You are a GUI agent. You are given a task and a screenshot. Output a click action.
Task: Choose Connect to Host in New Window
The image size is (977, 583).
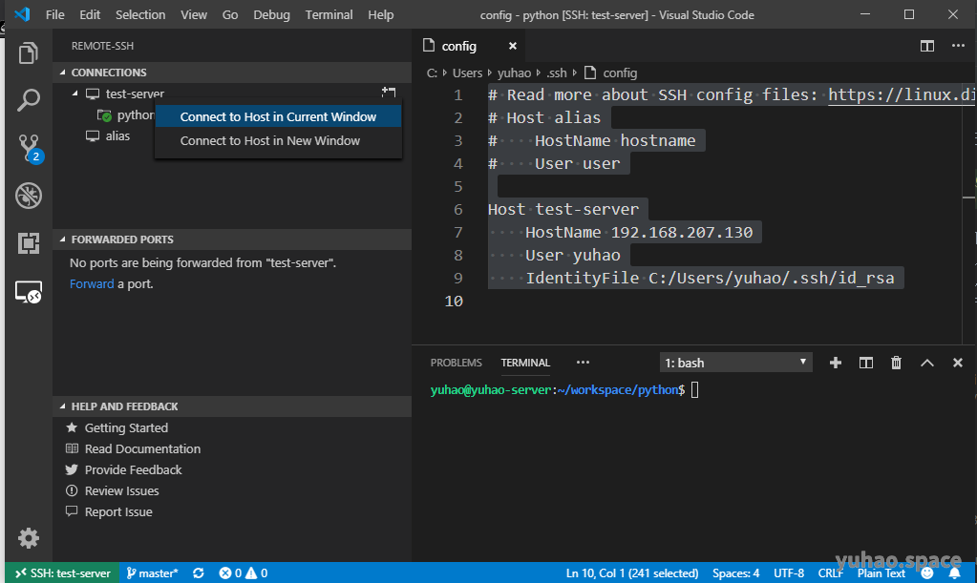point(278,140)
